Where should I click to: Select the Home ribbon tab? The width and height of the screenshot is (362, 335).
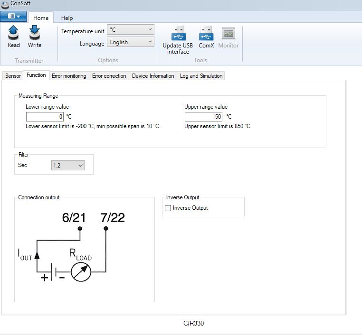coord(41,18)
